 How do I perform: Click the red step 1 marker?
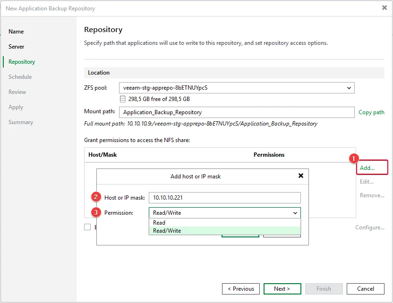354,159
